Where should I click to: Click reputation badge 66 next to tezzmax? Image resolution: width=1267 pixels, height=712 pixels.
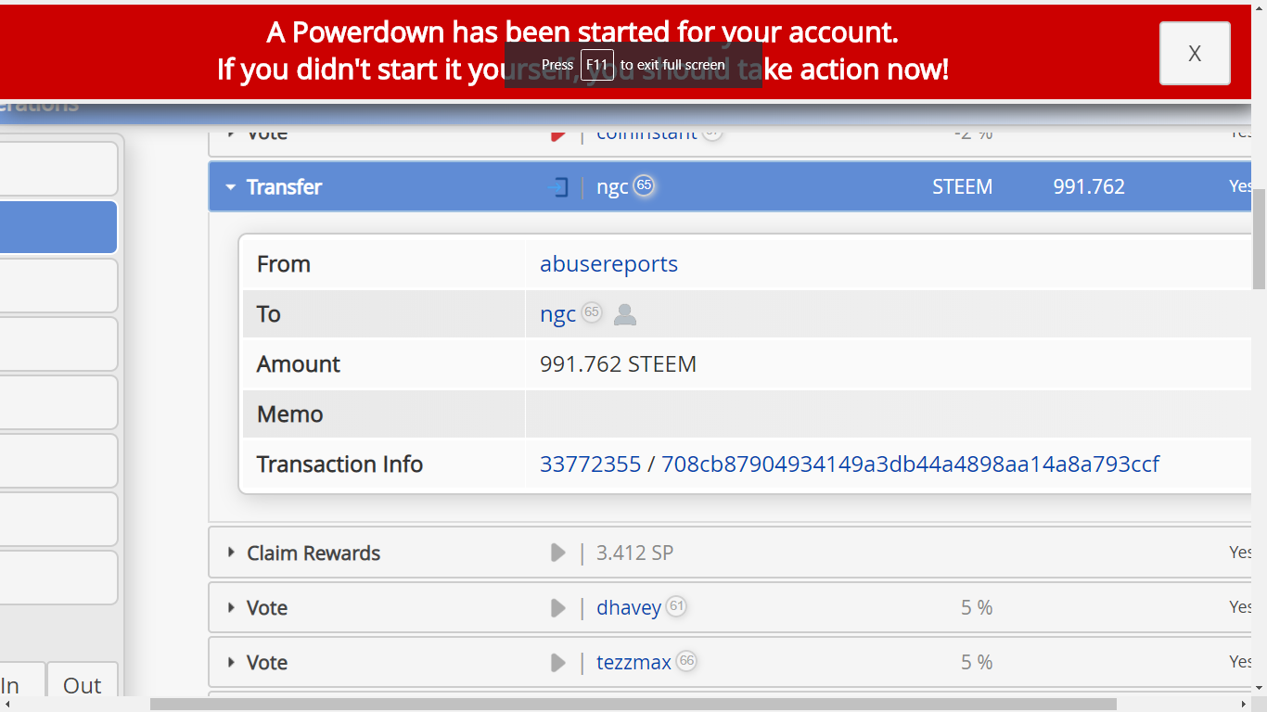(x=686, y=661)
